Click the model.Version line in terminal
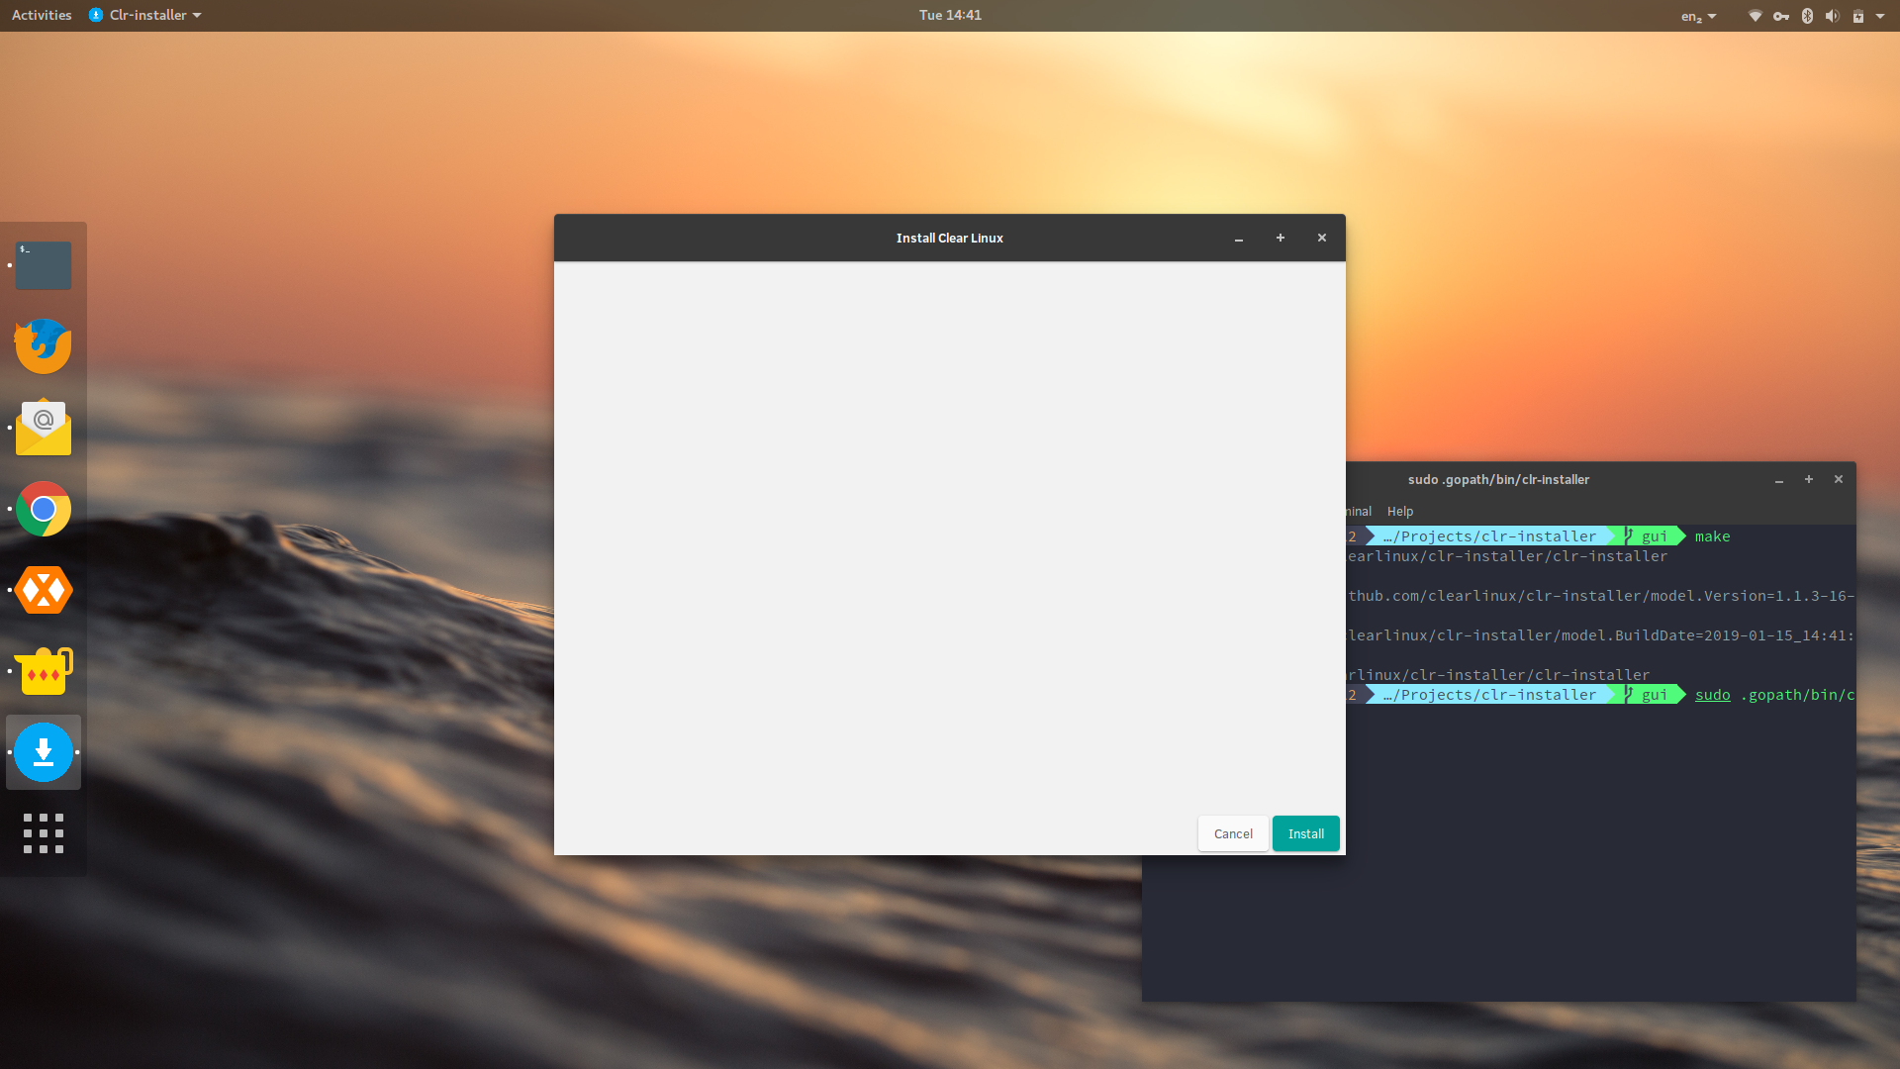 pos(1600,596)
